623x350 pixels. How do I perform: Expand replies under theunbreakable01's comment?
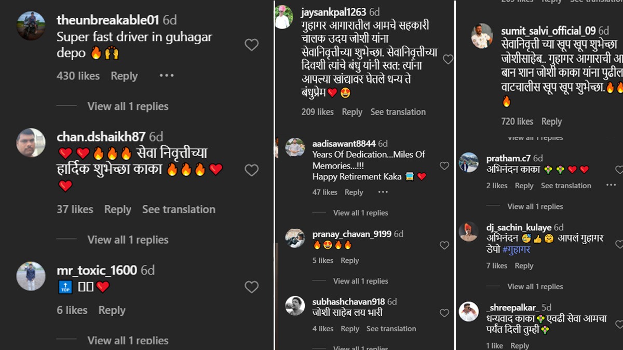(x=128, y=106)
